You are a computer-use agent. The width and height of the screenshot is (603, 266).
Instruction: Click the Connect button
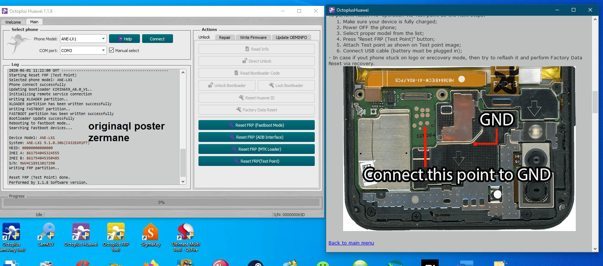coord(157,39)
